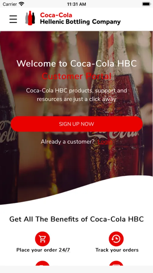Tap the Track your orders label
Screen dimensions: 153x273
[x=117, y=250]
